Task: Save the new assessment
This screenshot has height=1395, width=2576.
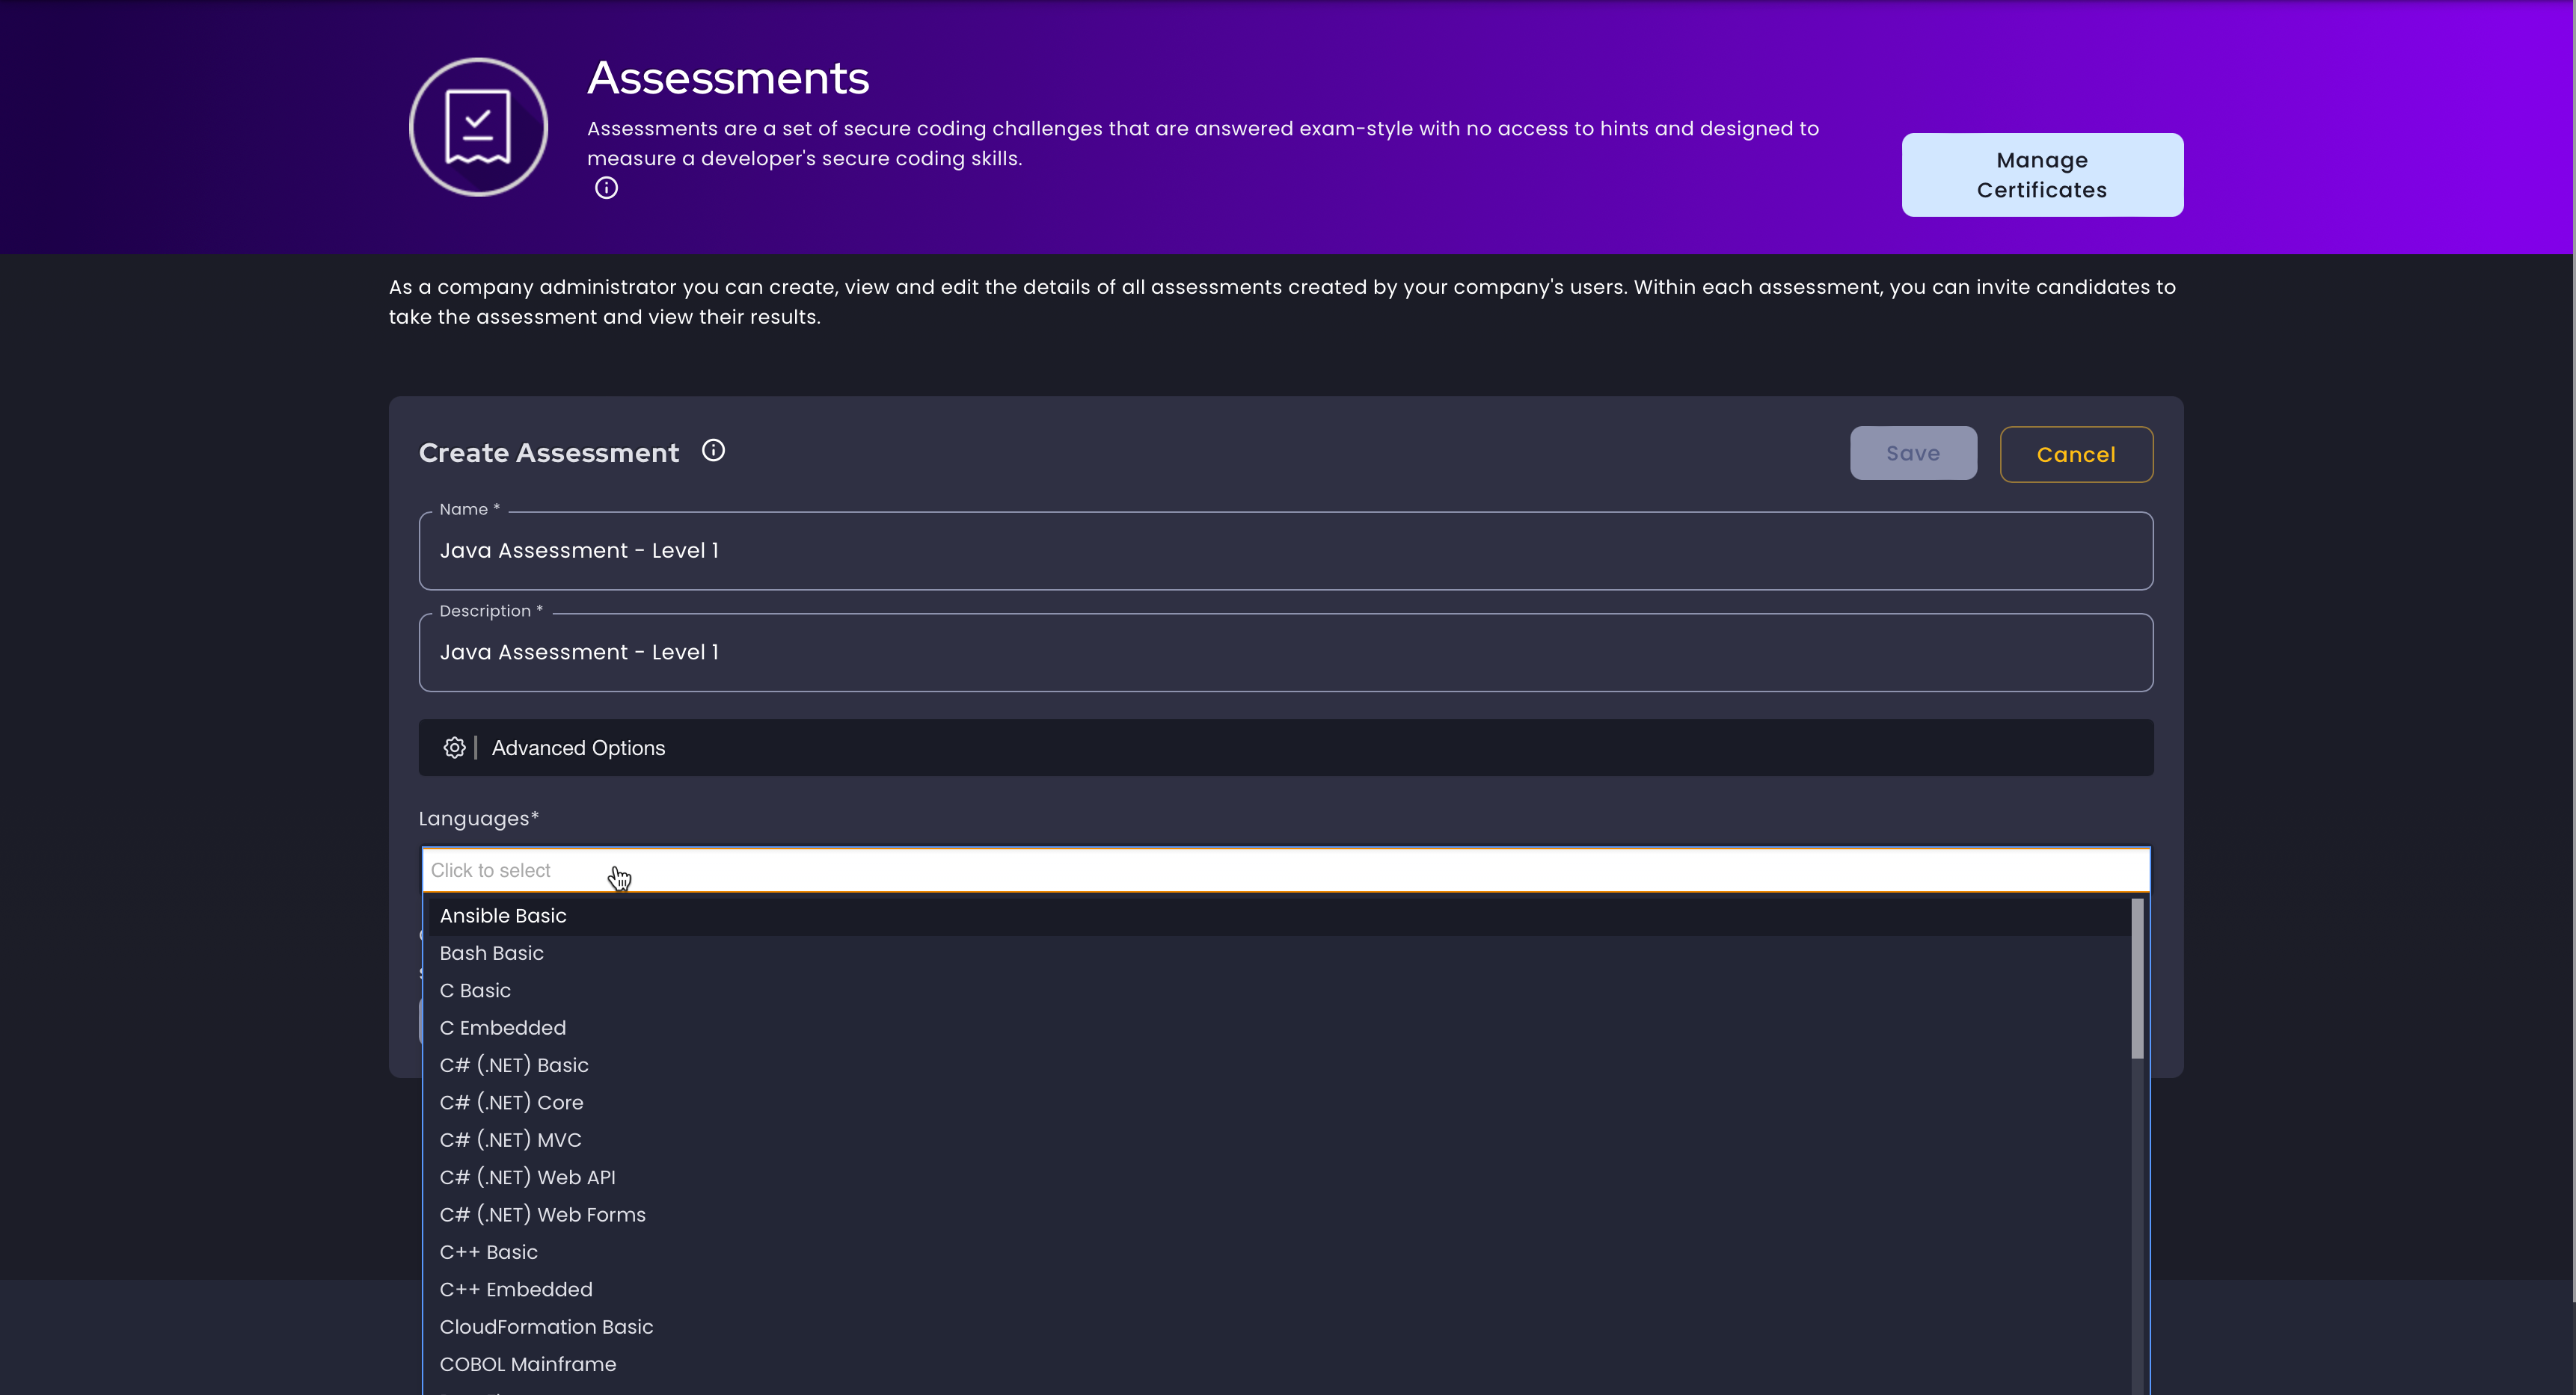Action: (1913, 454)
